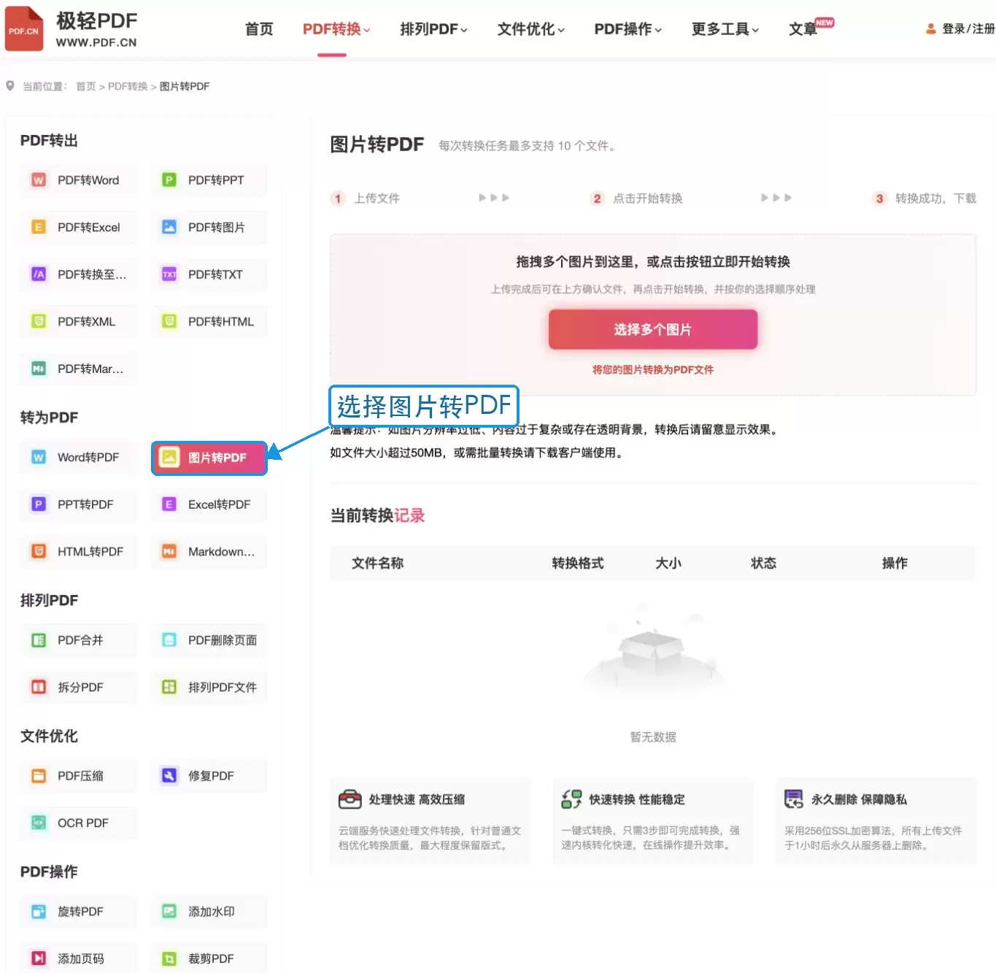
Task: Click the 极轻PDF site title
Action: pyautogui.click(x=97, y=20)
